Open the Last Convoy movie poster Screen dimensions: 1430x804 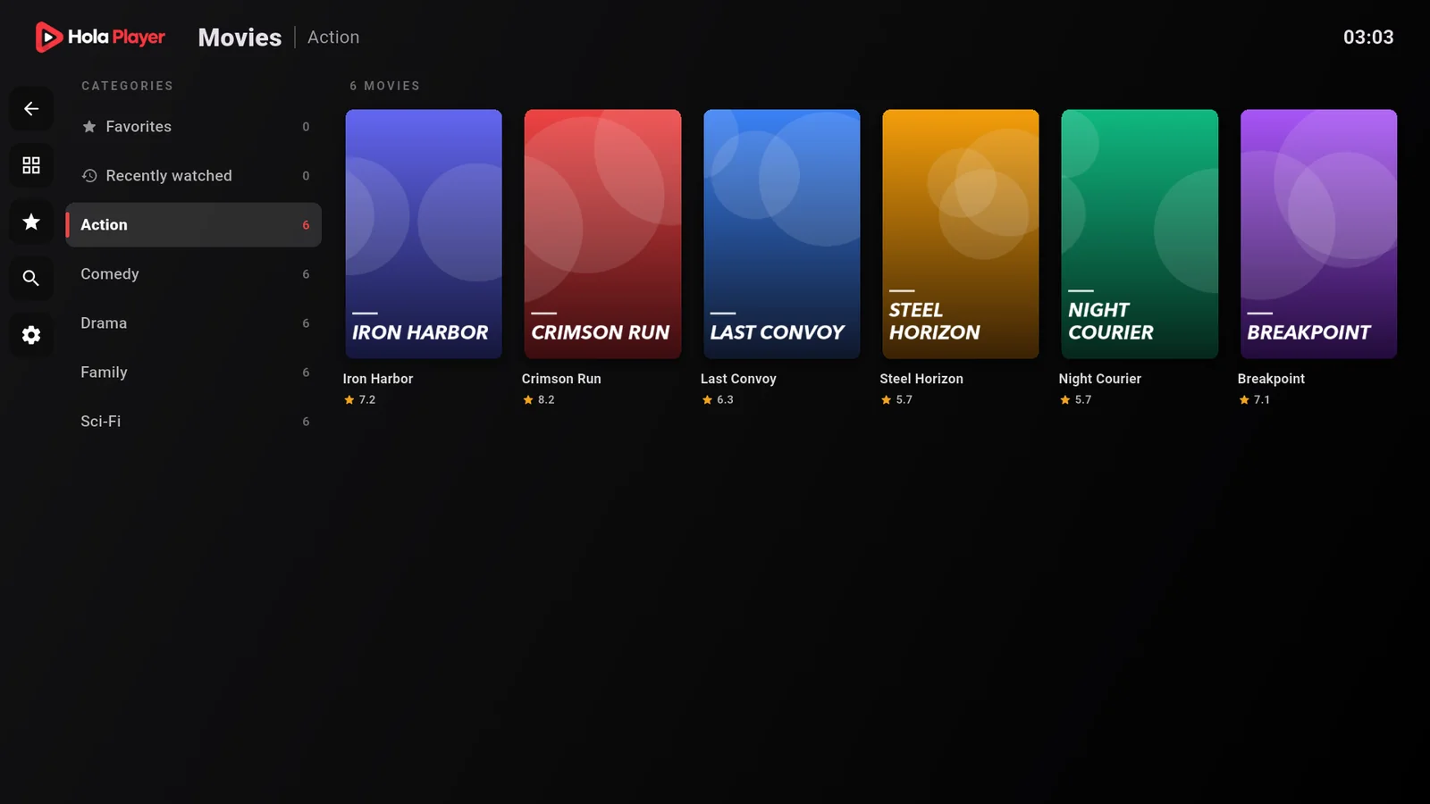(x=782, y=234)
